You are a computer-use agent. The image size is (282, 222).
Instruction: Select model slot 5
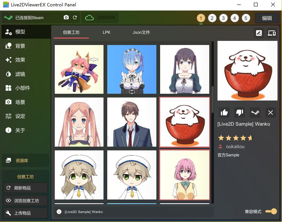[x=246, y=18]
